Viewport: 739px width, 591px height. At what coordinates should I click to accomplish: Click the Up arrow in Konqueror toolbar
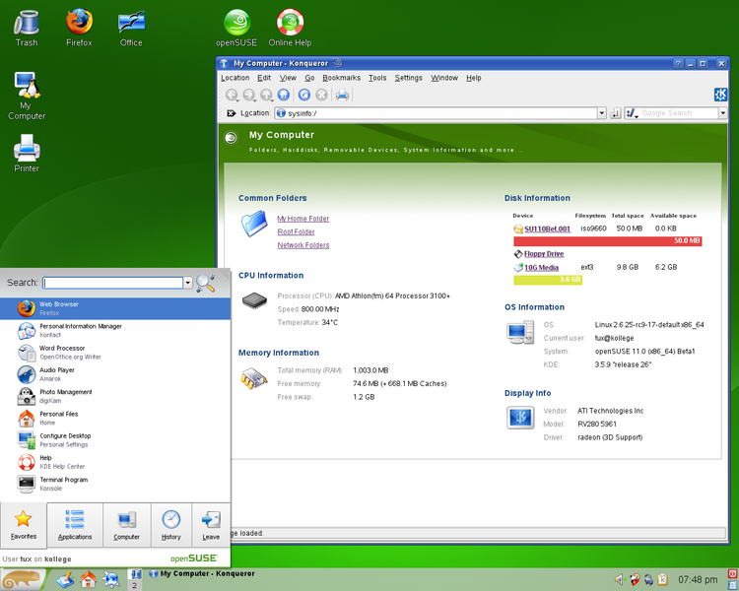click(x=266, y=95)
